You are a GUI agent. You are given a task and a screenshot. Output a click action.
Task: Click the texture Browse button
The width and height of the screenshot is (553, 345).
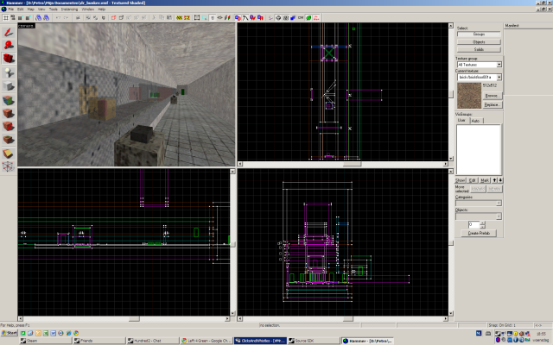(x=492, y=97)
